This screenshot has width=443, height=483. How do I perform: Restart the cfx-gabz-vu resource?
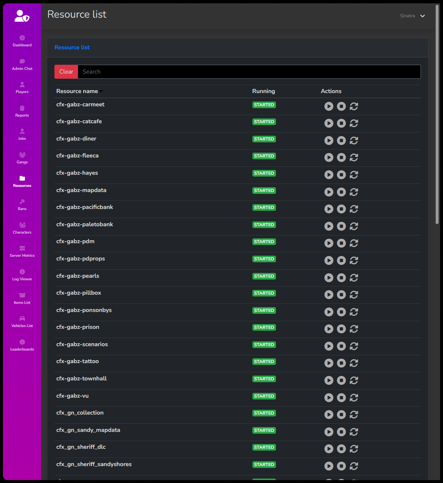(354, 398)
